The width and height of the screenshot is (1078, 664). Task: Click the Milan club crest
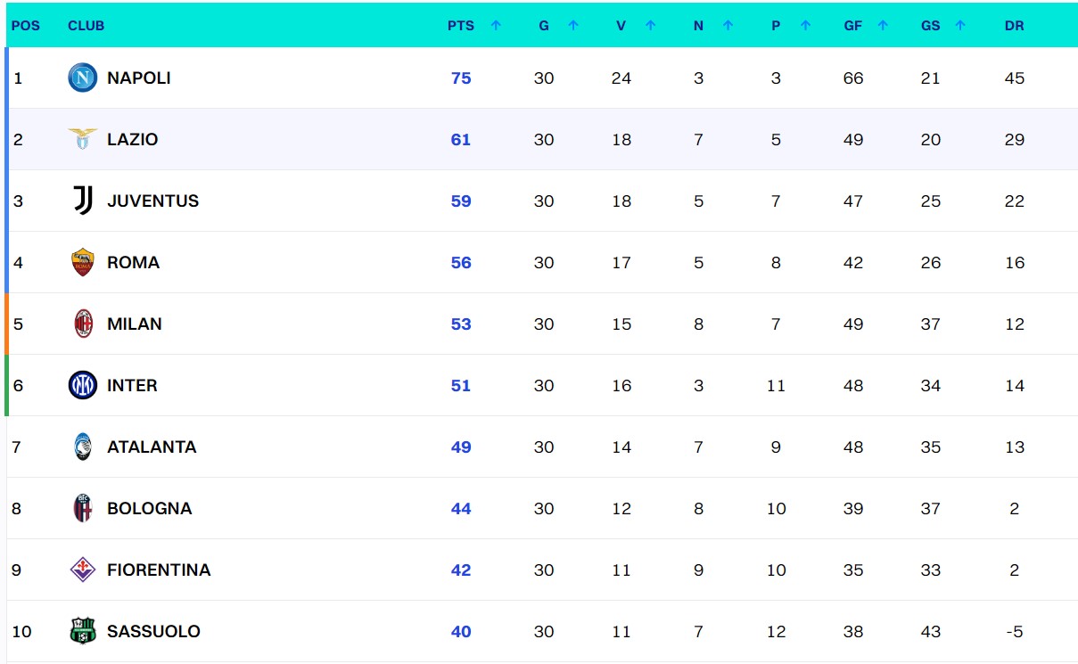click(83, 324)
